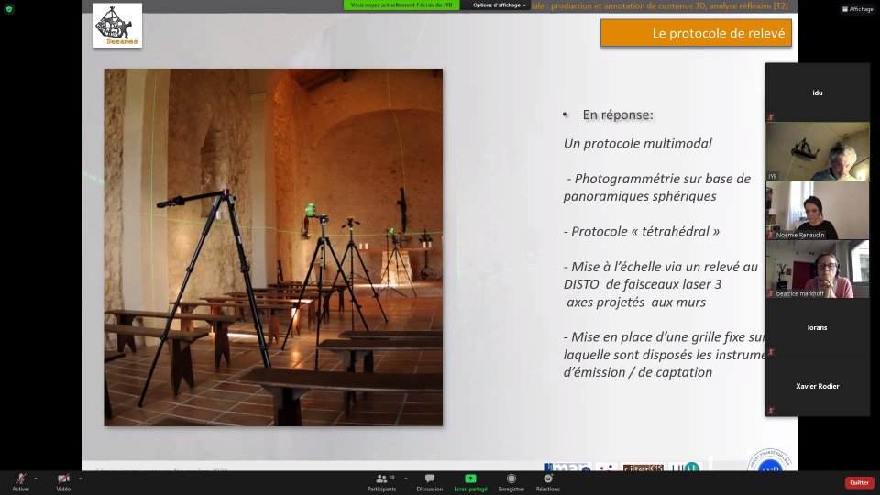Select Noémie Renaudin's video thumbnail
The width and height of the screenshot is (880, 495).
(x=817, y=210)
